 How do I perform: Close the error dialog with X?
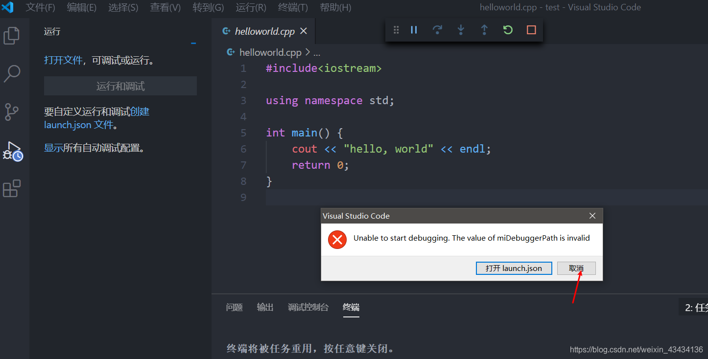click(x=592, y=216)
